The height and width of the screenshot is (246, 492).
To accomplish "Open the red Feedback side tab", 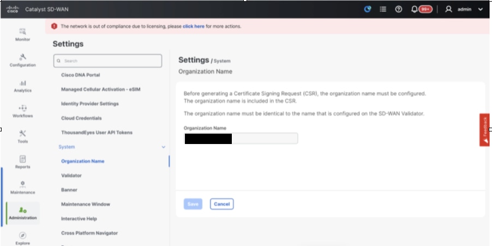I will point(484,129).
